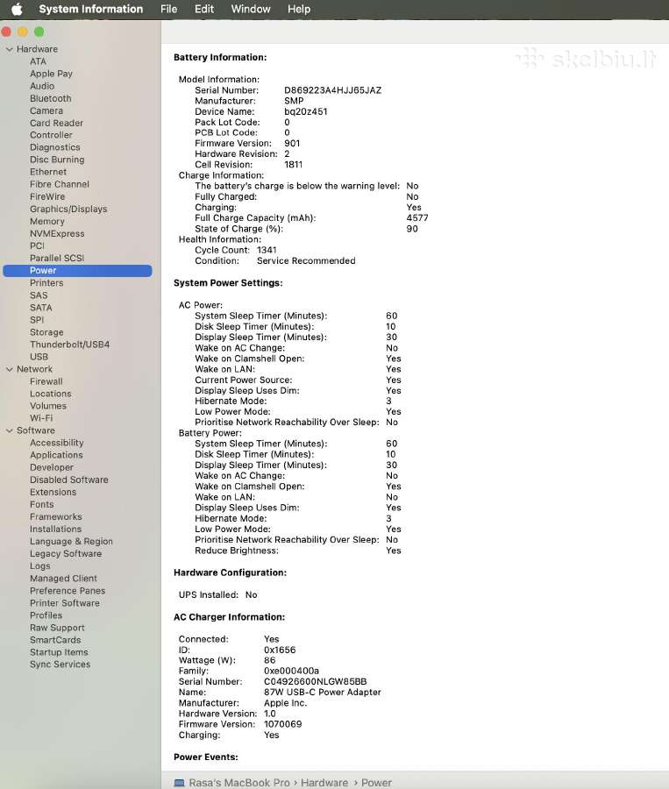Select Legacy Software in the sidebar
669x789 pixels.
tap(66, 554)
